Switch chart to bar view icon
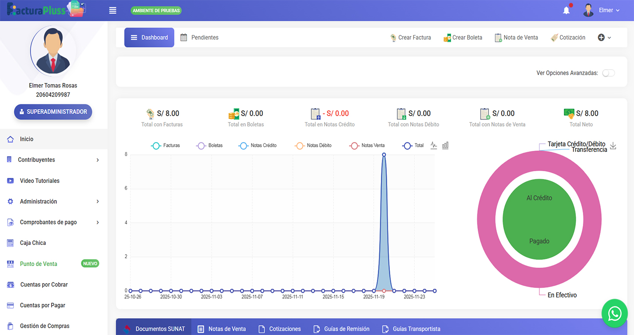 (x=445, y=146)
